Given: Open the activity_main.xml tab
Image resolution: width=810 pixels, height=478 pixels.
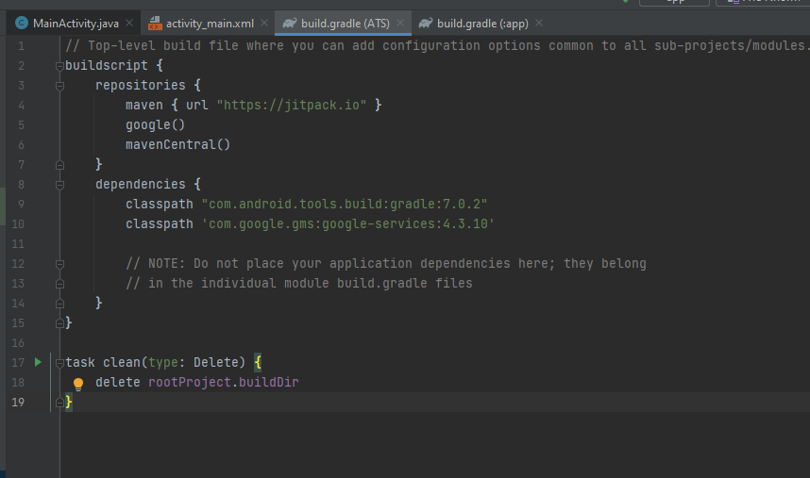Looking at the screenshot, I should 210,24.
